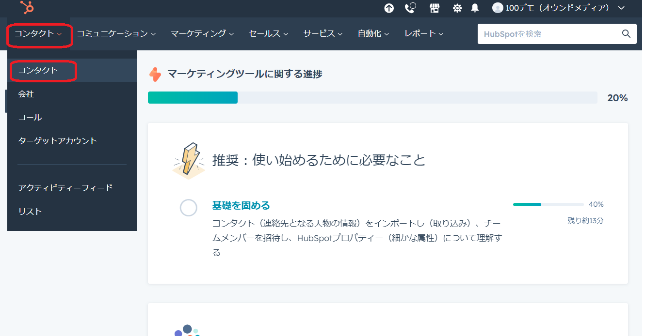Image resolution: width=645 pixels, height=336 pixels.
Task: Open the セールス navigation menu
Action: pos(269,34)
